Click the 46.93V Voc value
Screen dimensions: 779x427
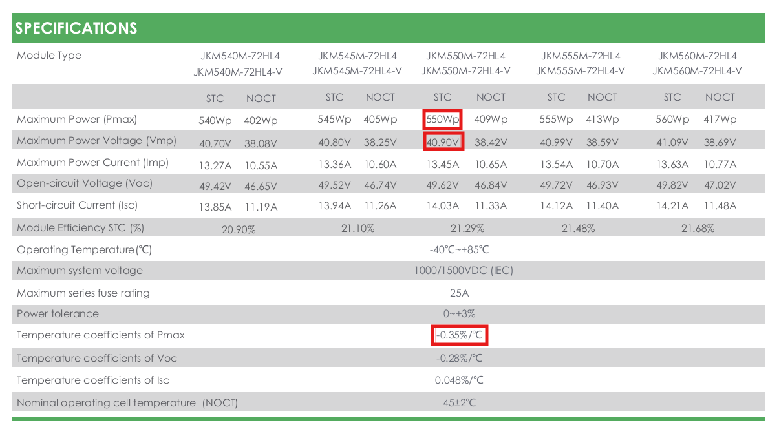point(602,185)
